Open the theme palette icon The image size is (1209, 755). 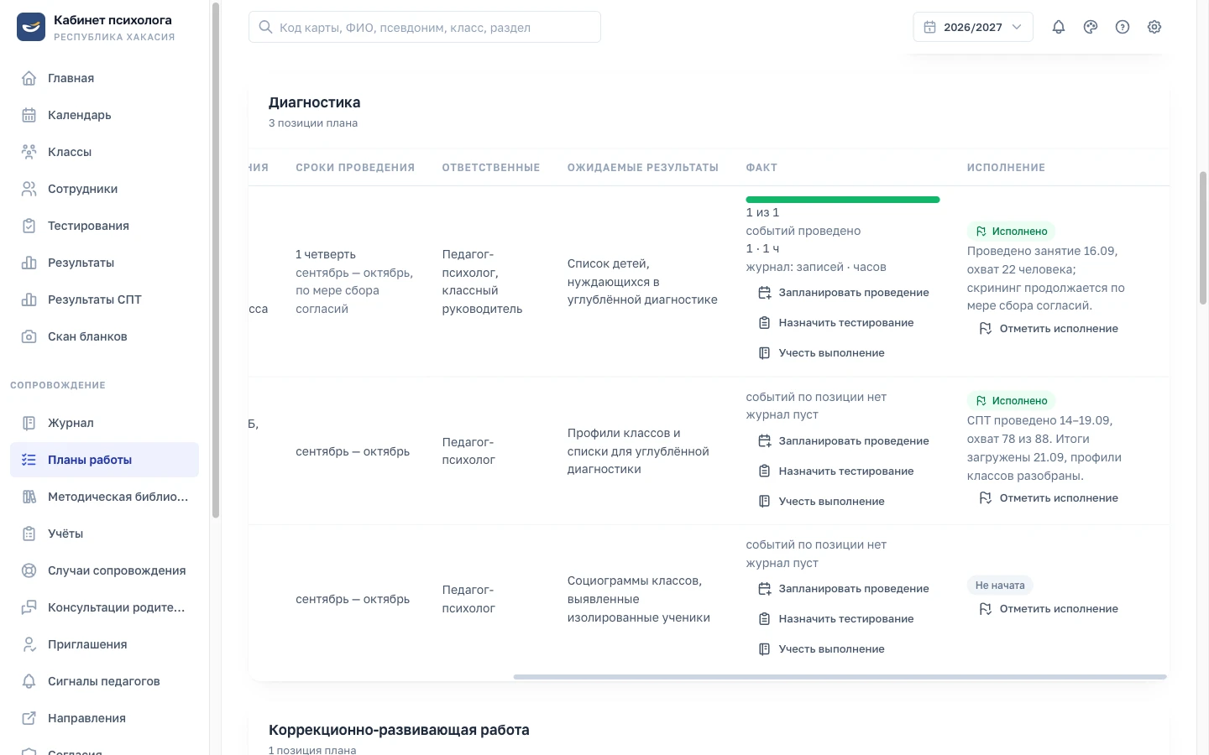pos(1091,27)
